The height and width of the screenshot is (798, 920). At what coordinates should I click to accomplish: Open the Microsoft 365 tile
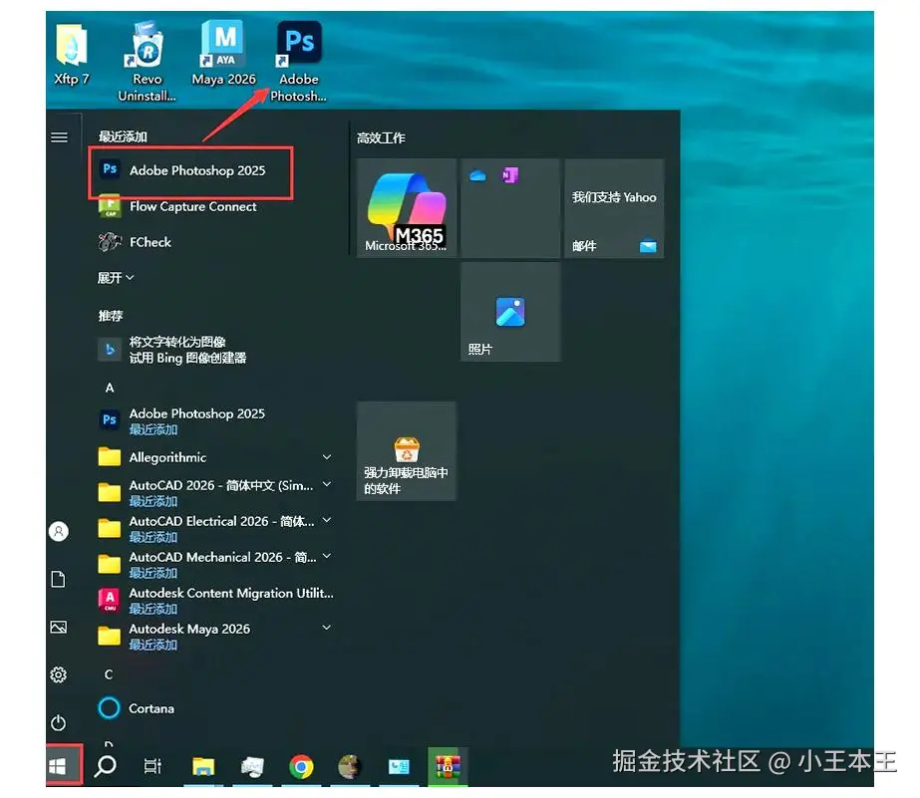click(x=406, y=208)
